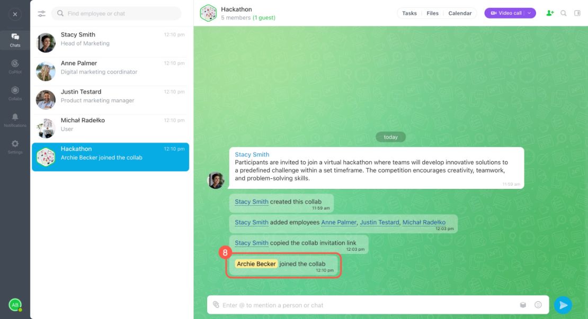The image size is (588, 319).
Task: Send the message with blue arrow button
Action: [x=563, y=305]
